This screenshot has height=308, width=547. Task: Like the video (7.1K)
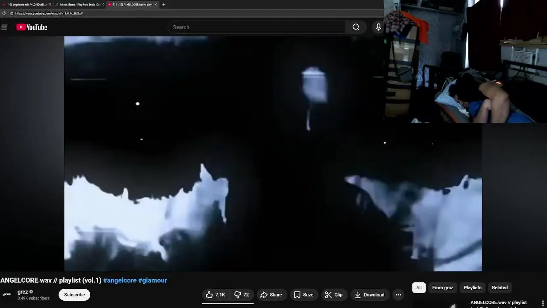215,295
